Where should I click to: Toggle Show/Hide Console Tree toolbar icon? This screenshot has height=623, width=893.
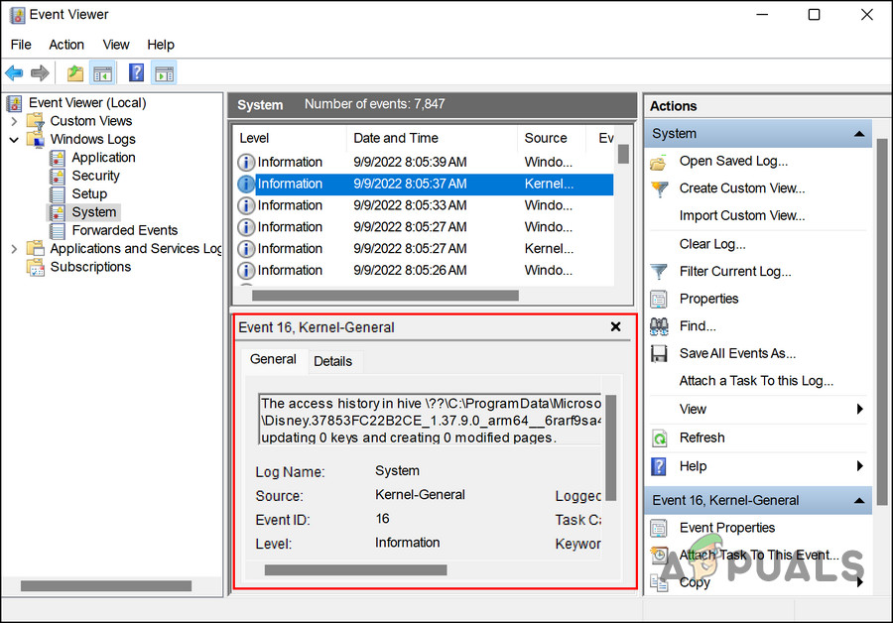(103, 72)
